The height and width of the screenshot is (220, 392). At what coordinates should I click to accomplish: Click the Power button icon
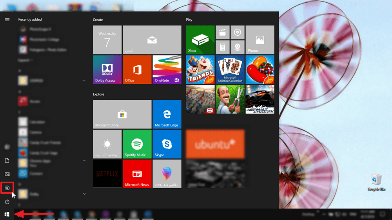[7, 202]
